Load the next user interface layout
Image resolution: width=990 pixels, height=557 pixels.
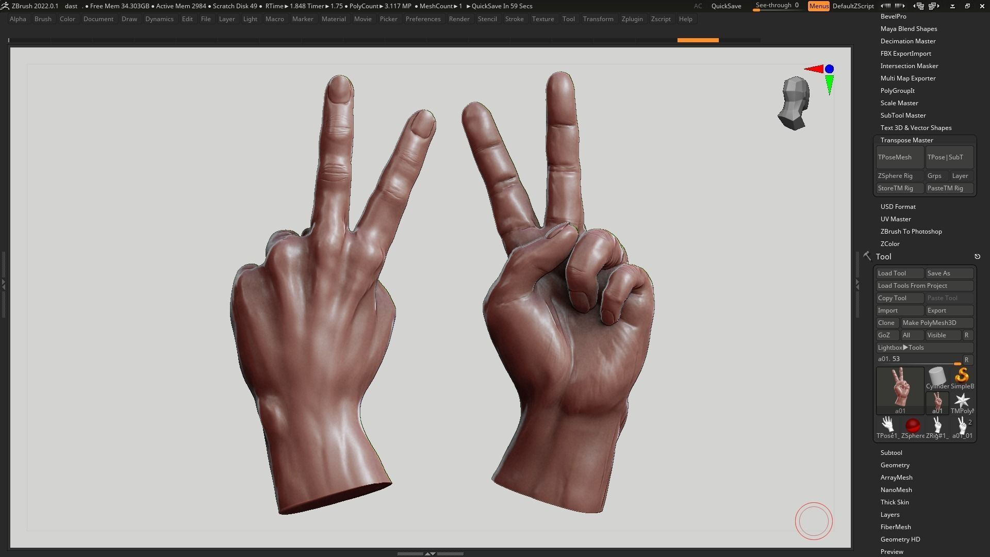(x=934, y=6)
